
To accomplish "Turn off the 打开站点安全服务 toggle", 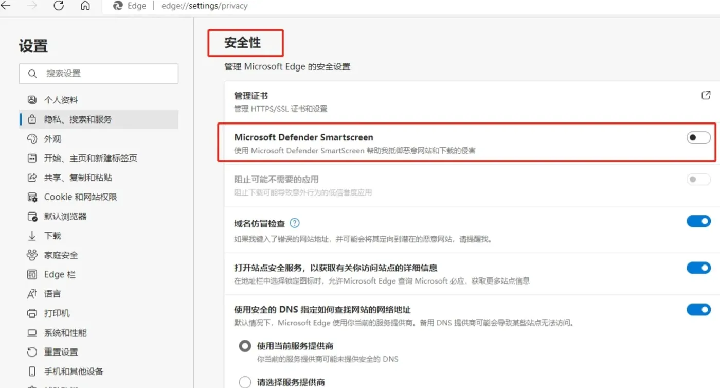I will click(x=698, y=268).
